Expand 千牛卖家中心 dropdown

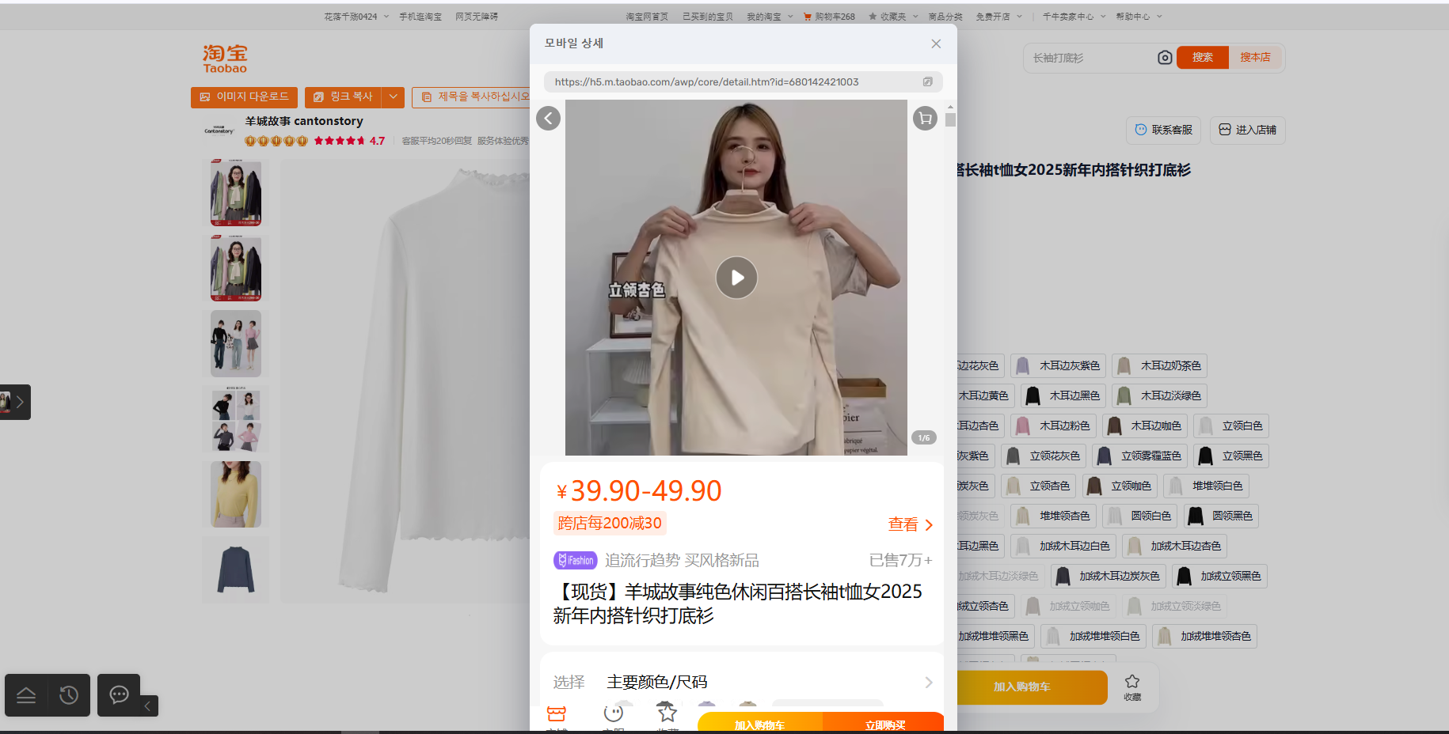coord(1074,17)
